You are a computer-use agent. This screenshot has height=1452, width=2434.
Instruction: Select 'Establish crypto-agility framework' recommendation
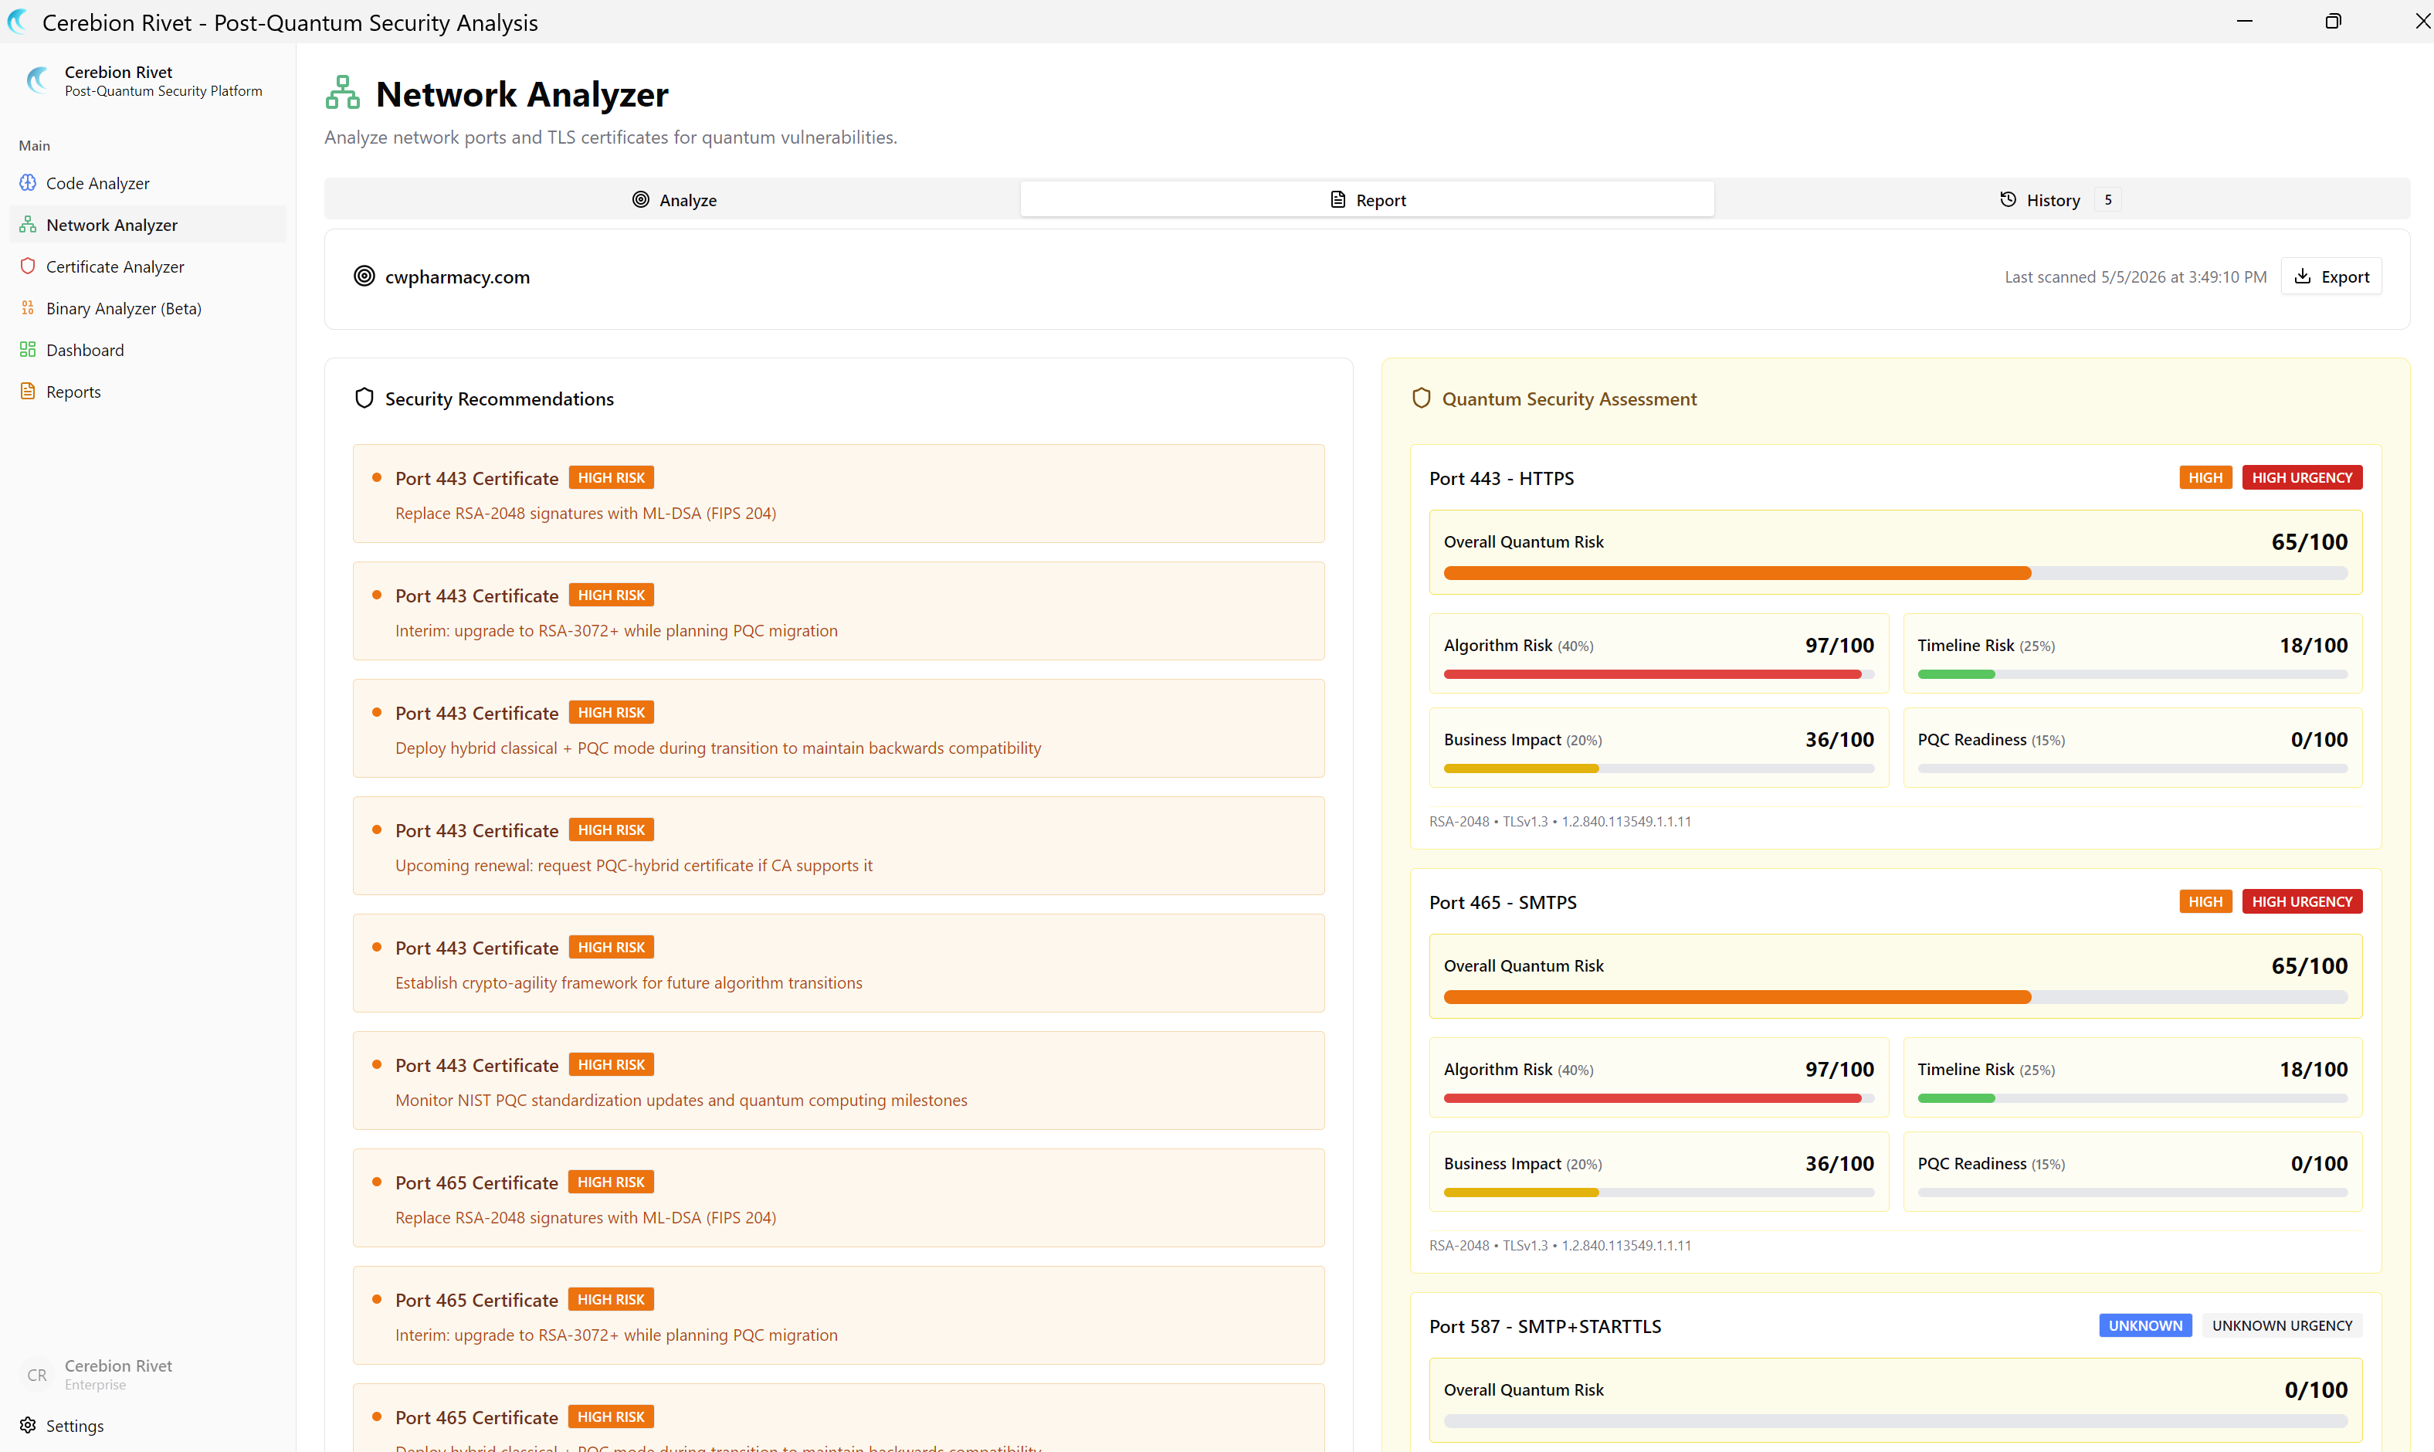point(839,964)
